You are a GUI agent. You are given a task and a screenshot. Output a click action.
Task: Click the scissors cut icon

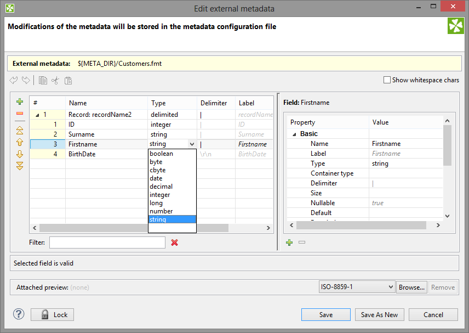pos(55,81)
